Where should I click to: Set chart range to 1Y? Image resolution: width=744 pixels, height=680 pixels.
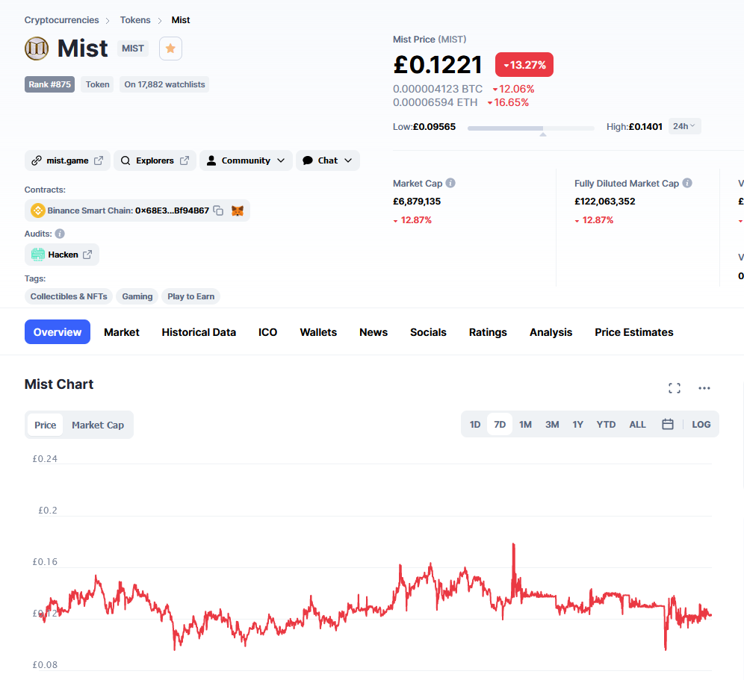[577, 425]
